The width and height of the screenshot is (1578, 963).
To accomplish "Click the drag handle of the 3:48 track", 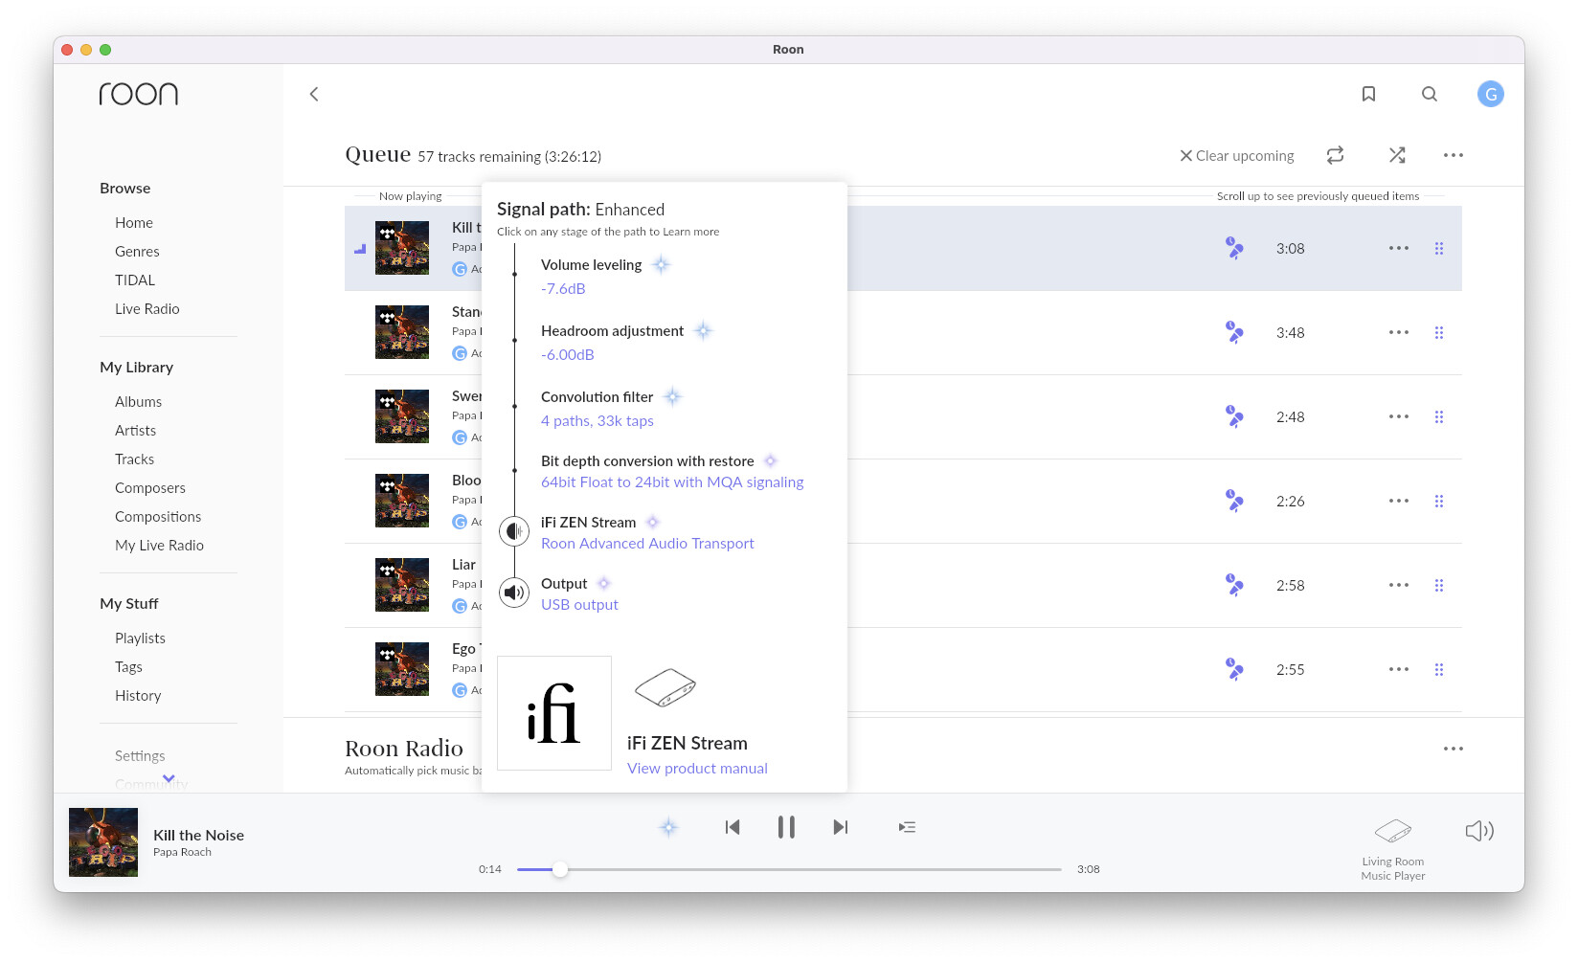I will [1439, 332].
